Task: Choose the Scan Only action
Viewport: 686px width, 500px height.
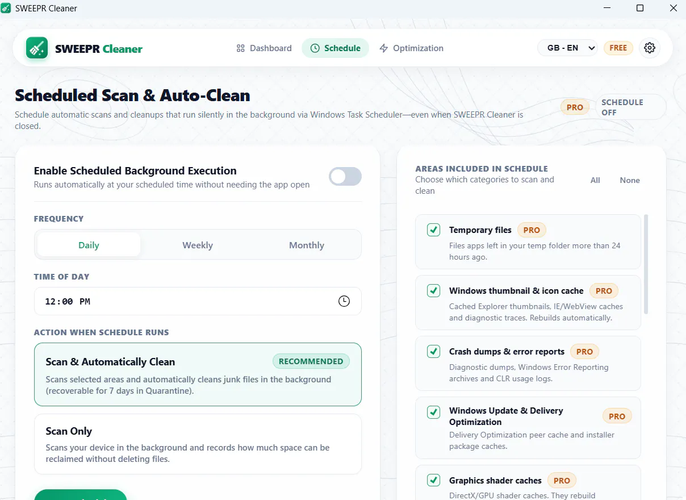Action: point(198,444)
